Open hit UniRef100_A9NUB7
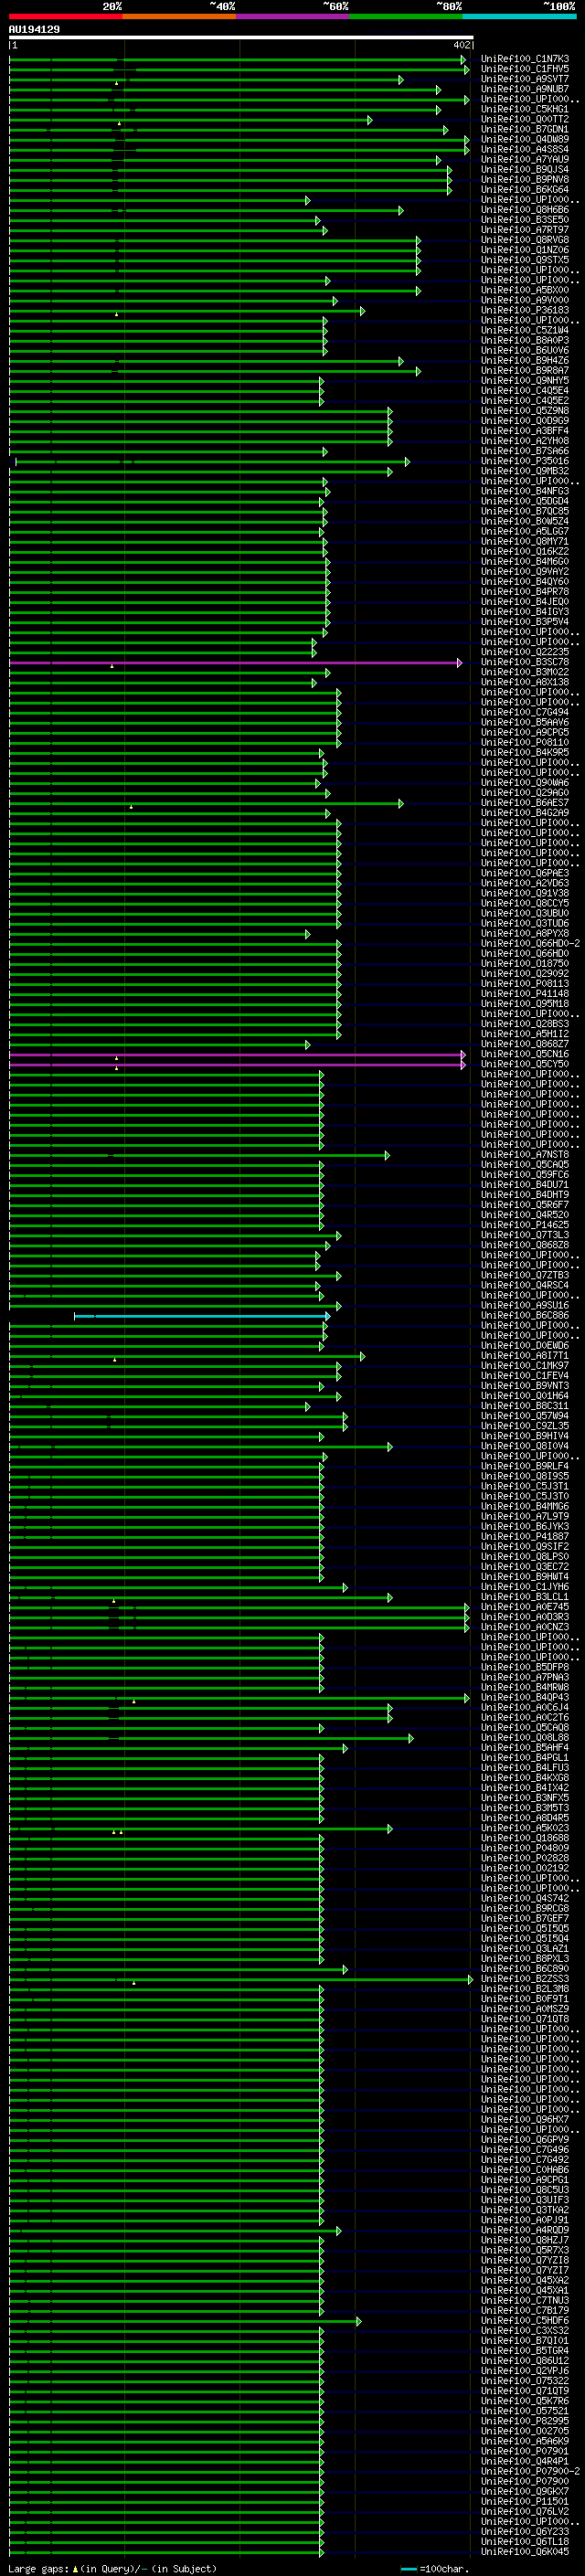This screenshot has height=2576, width=585. click(x=525, y=89)
